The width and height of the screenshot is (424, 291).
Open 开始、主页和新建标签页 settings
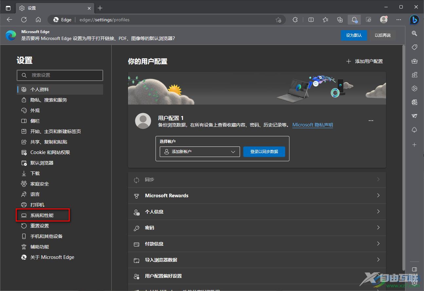coord(60,131)
